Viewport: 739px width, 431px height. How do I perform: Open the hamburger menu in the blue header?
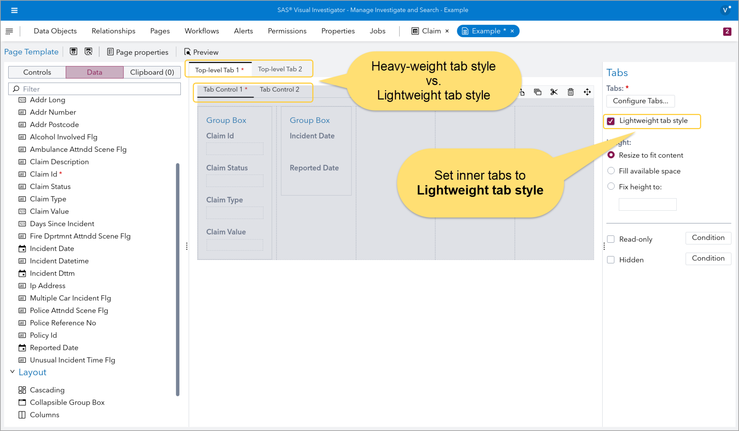coord(14,10)
